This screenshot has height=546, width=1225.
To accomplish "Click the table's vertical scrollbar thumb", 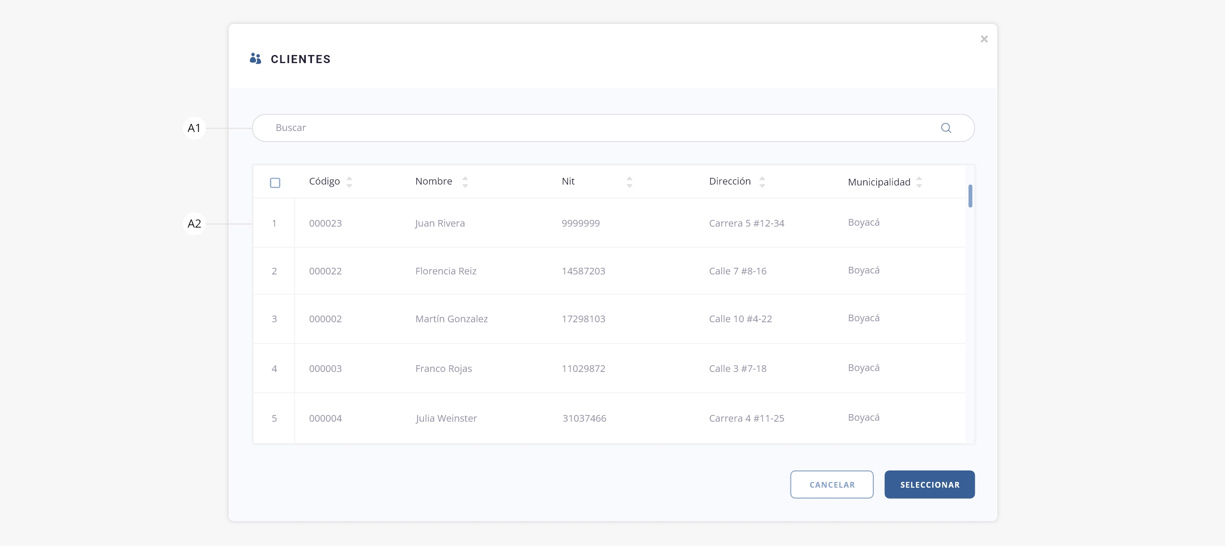I will 970,196.
